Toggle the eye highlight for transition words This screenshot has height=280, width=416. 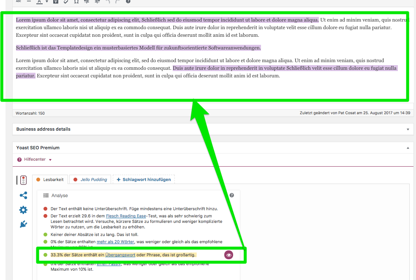(x=228, y=255)
